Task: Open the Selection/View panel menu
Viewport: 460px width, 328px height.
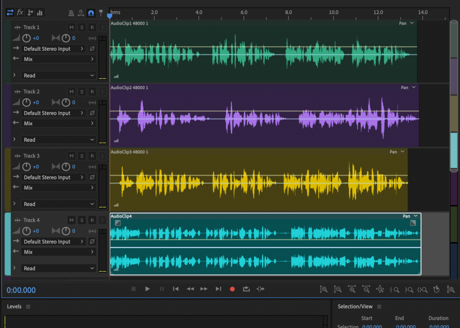Action: click(x=379, y=306)
